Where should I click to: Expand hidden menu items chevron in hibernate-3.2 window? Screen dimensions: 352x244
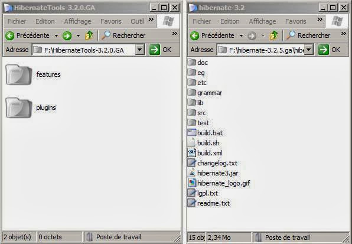click(x=320, y=19)
